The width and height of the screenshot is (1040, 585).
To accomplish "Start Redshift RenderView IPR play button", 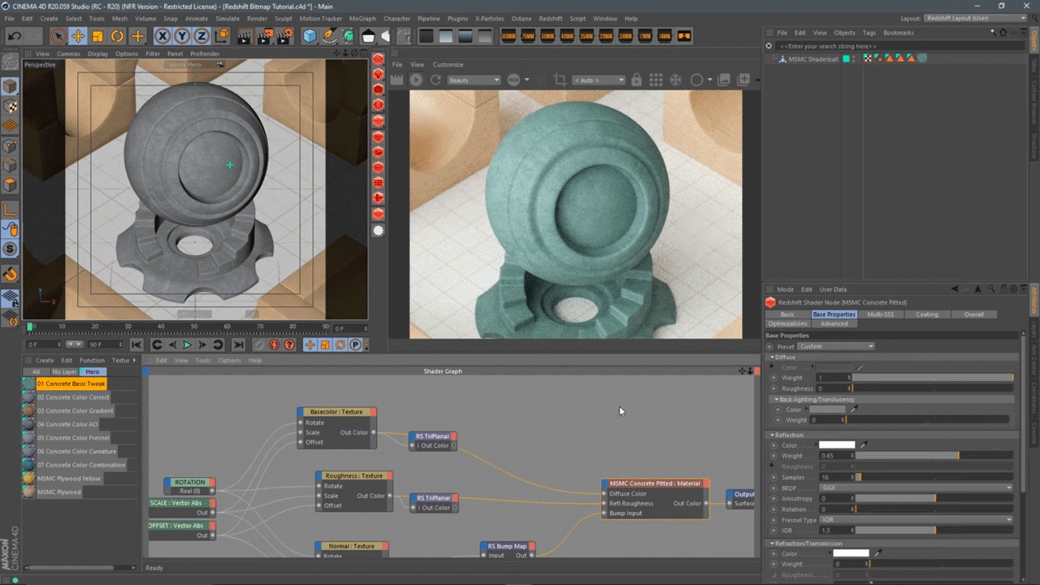I will [x=416, y=80].
